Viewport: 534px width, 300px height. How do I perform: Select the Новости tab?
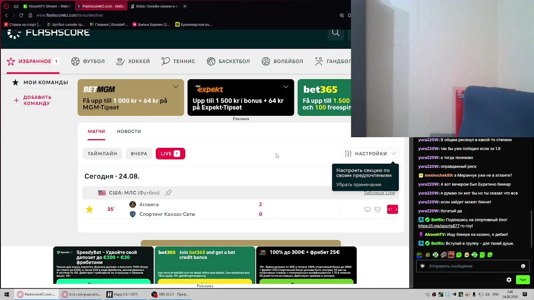click(129, 131)
